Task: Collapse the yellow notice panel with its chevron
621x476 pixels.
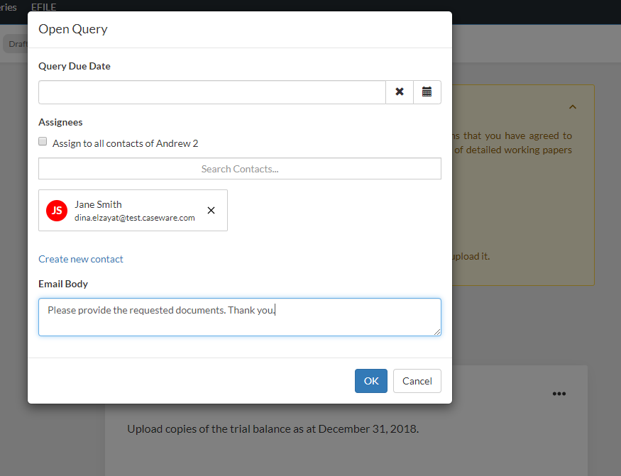Action: 573,106
